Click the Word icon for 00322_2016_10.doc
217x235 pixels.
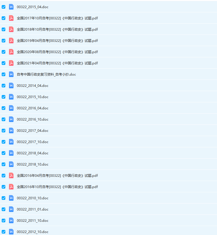11,119
